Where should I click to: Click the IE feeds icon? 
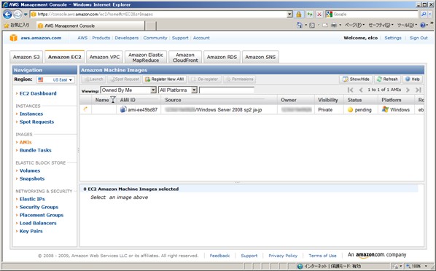[312, 25]
